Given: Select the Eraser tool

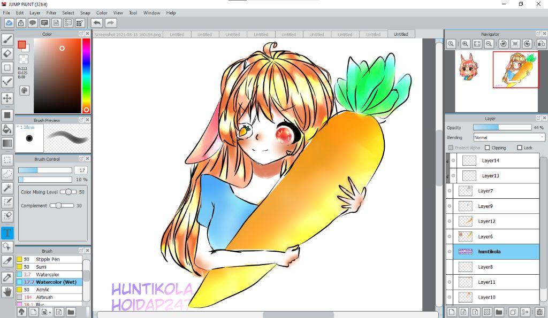Looking at the screenshot, I should click(7, 53).
